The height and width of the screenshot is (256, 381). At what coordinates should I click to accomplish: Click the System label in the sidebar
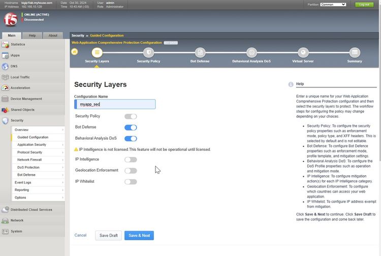(x=16, y=232)
